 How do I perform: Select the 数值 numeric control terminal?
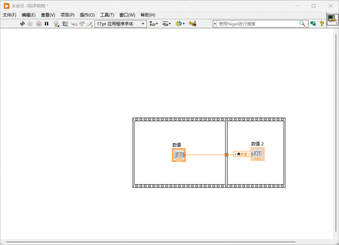(179, 155)
